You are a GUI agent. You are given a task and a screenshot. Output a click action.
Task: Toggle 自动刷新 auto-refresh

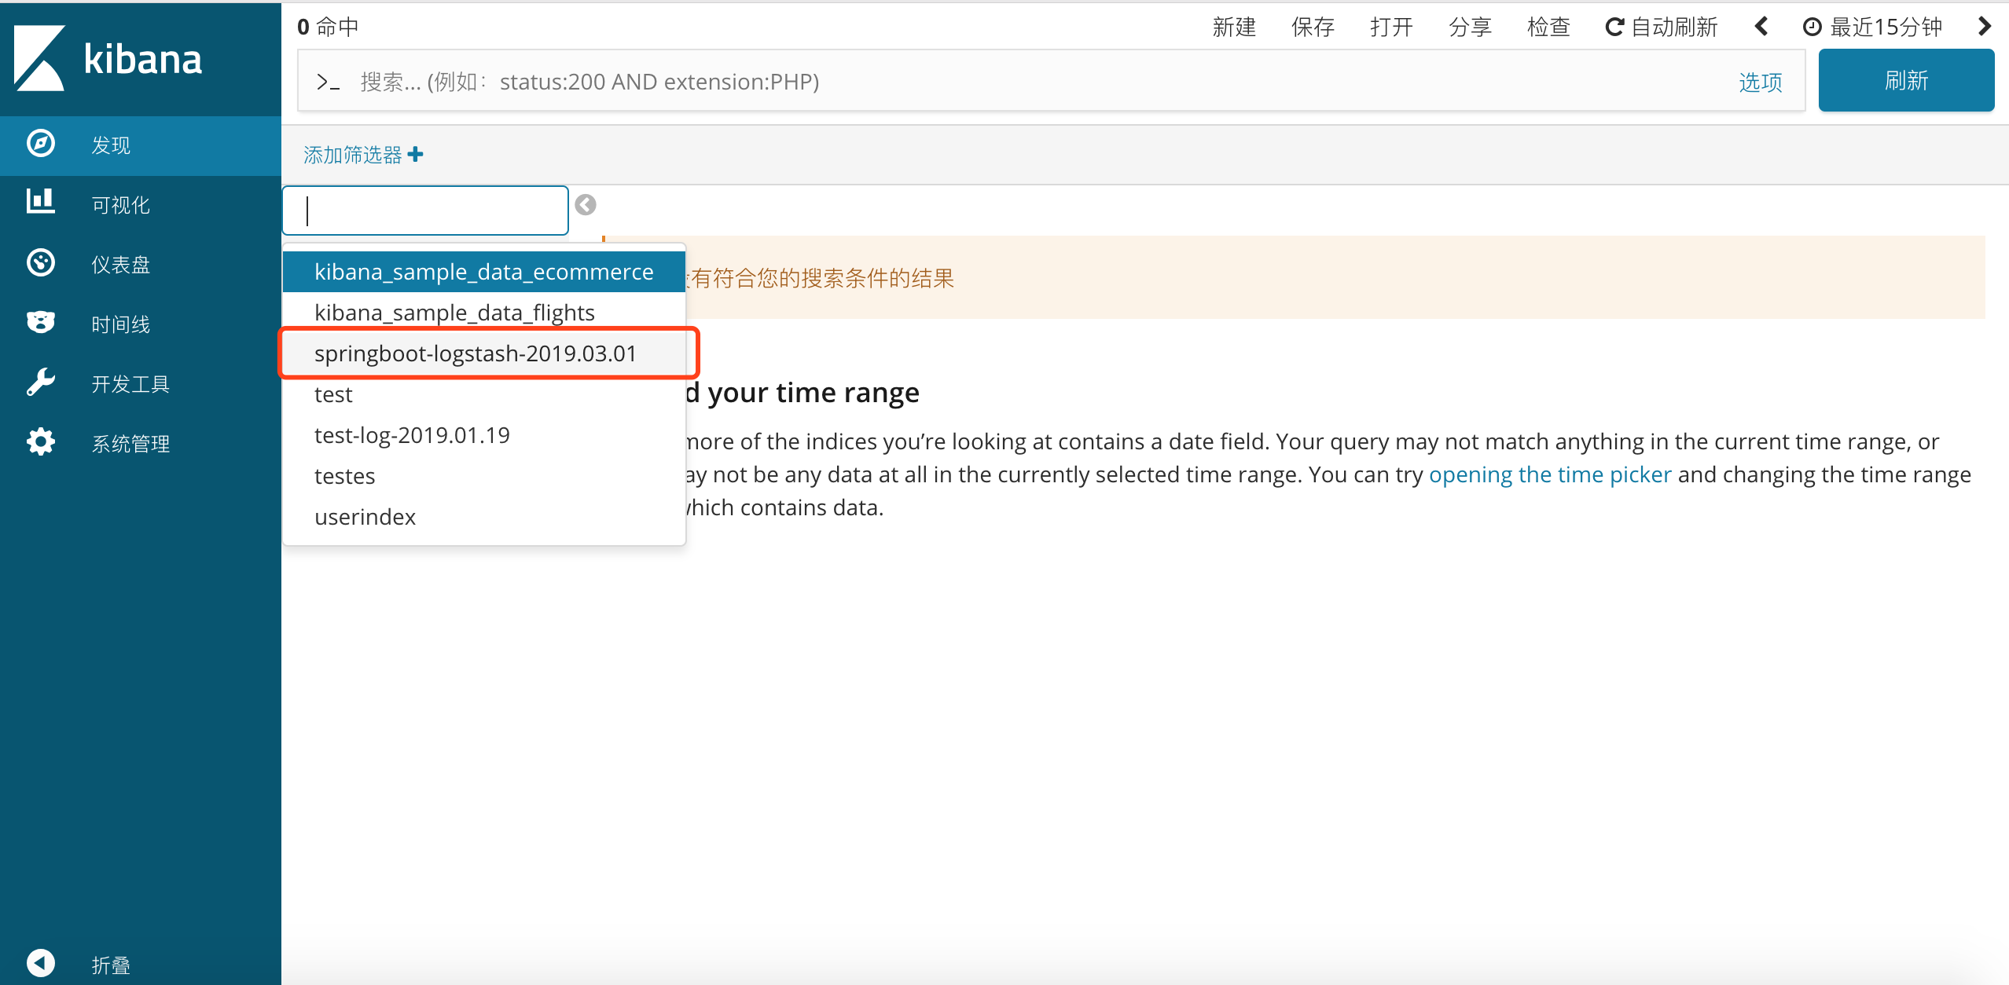pyautogui.click(x=1662, y=27)
